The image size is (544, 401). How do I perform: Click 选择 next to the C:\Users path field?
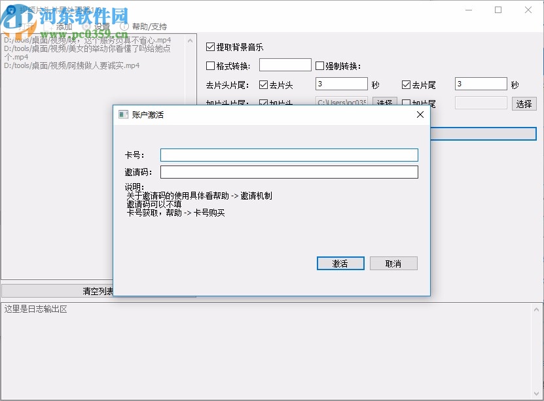[x=385, y=103]
